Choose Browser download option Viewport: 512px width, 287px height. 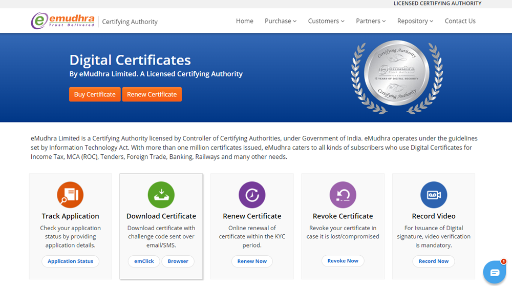(x=178, y=261)
